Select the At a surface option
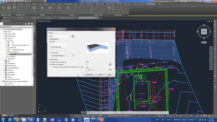The height and width of the screenshot is (122, 217). click(x=51, y=53)
